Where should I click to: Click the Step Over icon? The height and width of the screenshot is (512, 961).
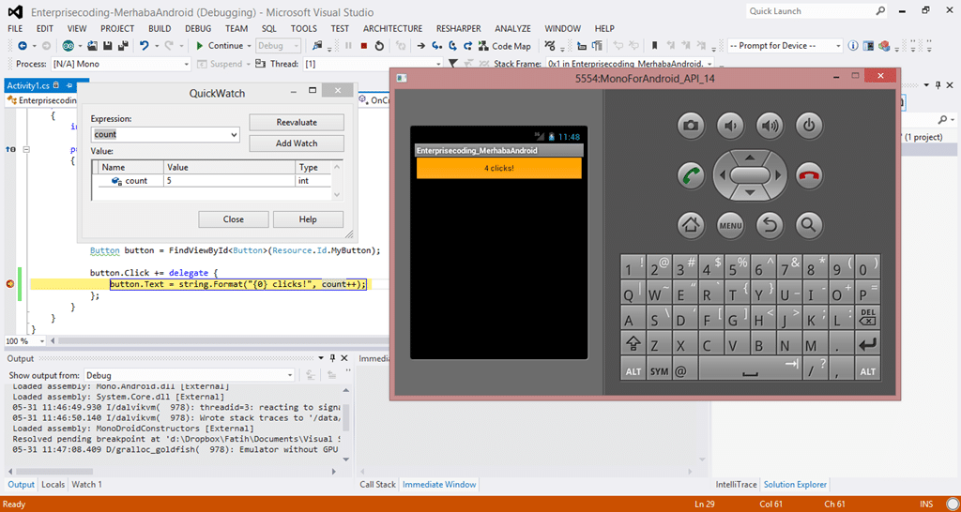click(x=452, y=46)
